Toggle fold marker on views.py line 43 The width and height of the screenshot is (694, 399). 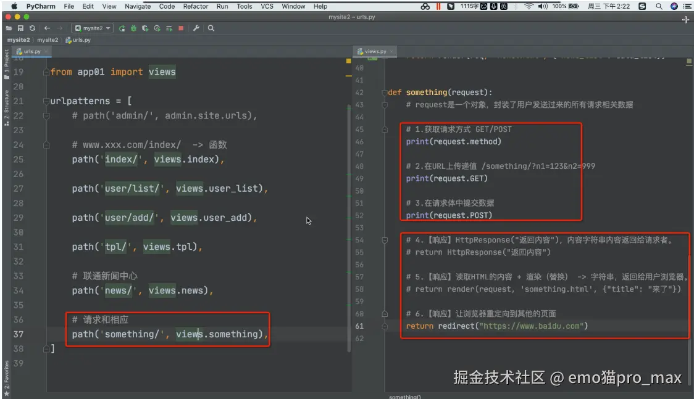384,105
